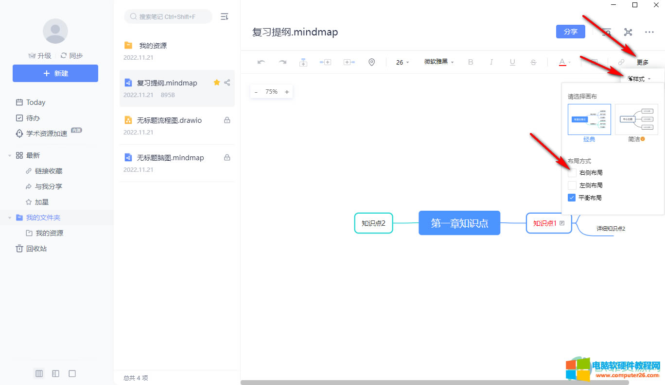Toggle bold text formatting
The width and height of the screenshot is (665, 385).
(470, 62)
